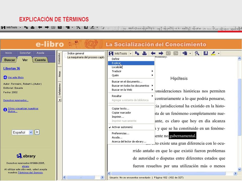Viewport: 242px width, 181px height.
Task: Select Índice general tree item
Action: (76, 53)
